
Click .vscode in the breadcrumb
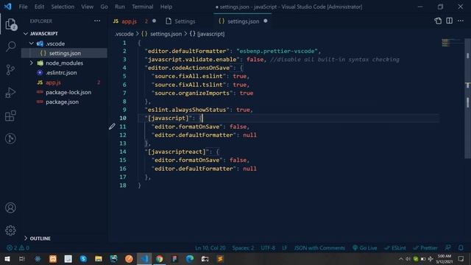click(124, 34)
